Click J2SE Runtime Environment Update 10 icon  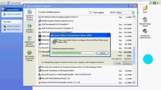tap(40, 28)
